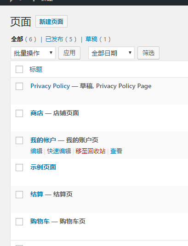Open the 全部日期 date filter dropdown

pyautogui.click(x=111, y=53)
